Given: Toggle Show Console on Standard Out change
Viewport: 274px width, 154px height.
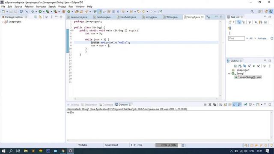Looking at the screenshot, I should point(235,104).
